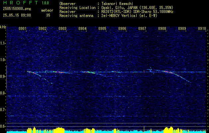Click the 0902 time marker
209x133 pixels.
point(43,29)
